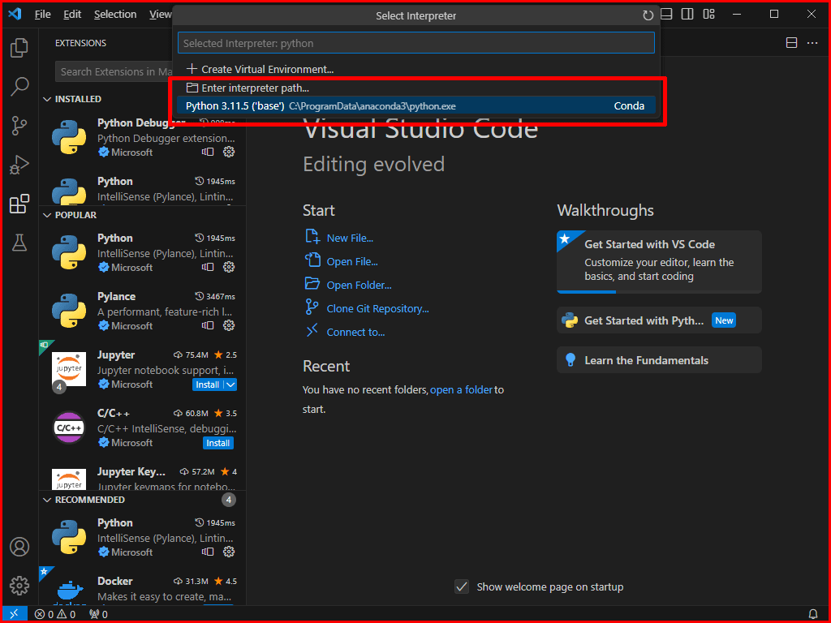Click Open File link
Viewport: 831px width, 623px height.
(352, 262)
